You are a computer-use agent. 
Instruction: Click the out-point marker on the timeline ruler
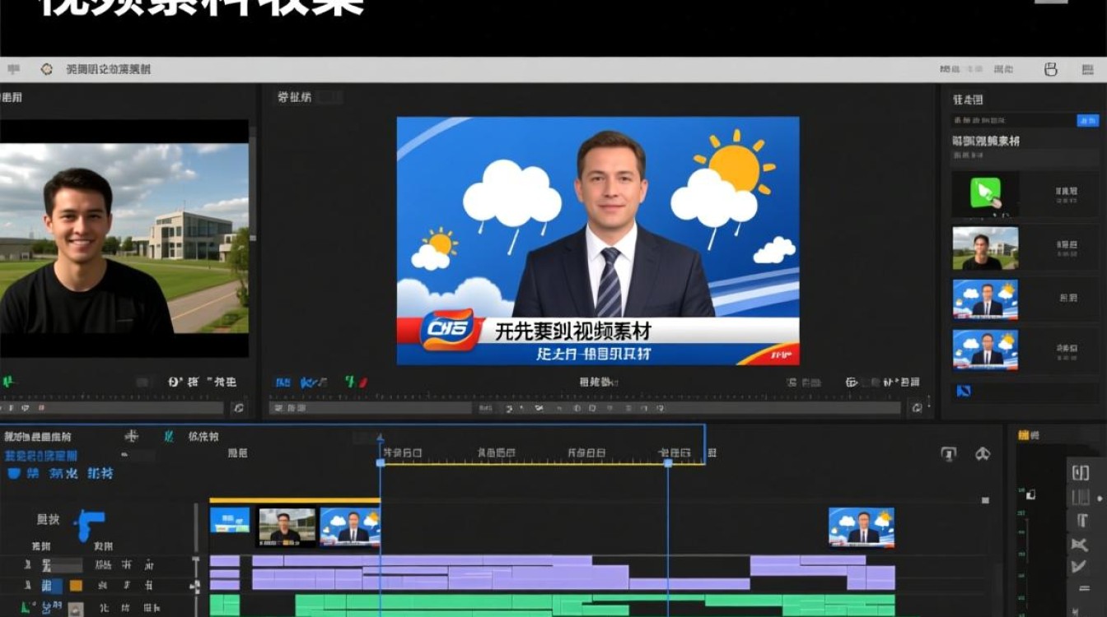point(668,463)
